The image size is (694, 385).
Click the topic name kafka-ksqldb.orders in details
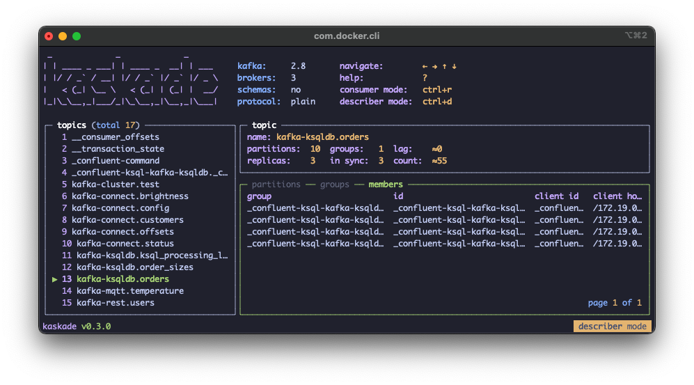[x=323, y=137]
